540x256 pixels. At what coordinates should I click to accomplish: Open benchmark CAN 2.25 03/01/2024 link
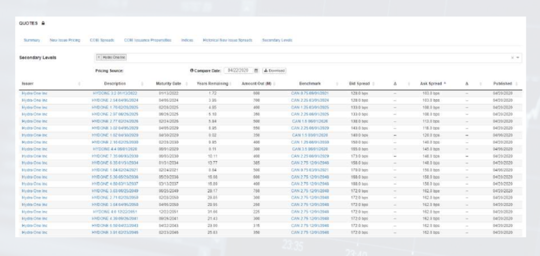[310, 100]
